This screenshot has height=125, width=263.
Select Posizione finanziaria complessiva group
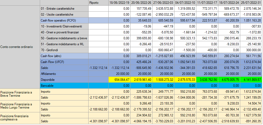pyautogui.click(x=20, y=118)
